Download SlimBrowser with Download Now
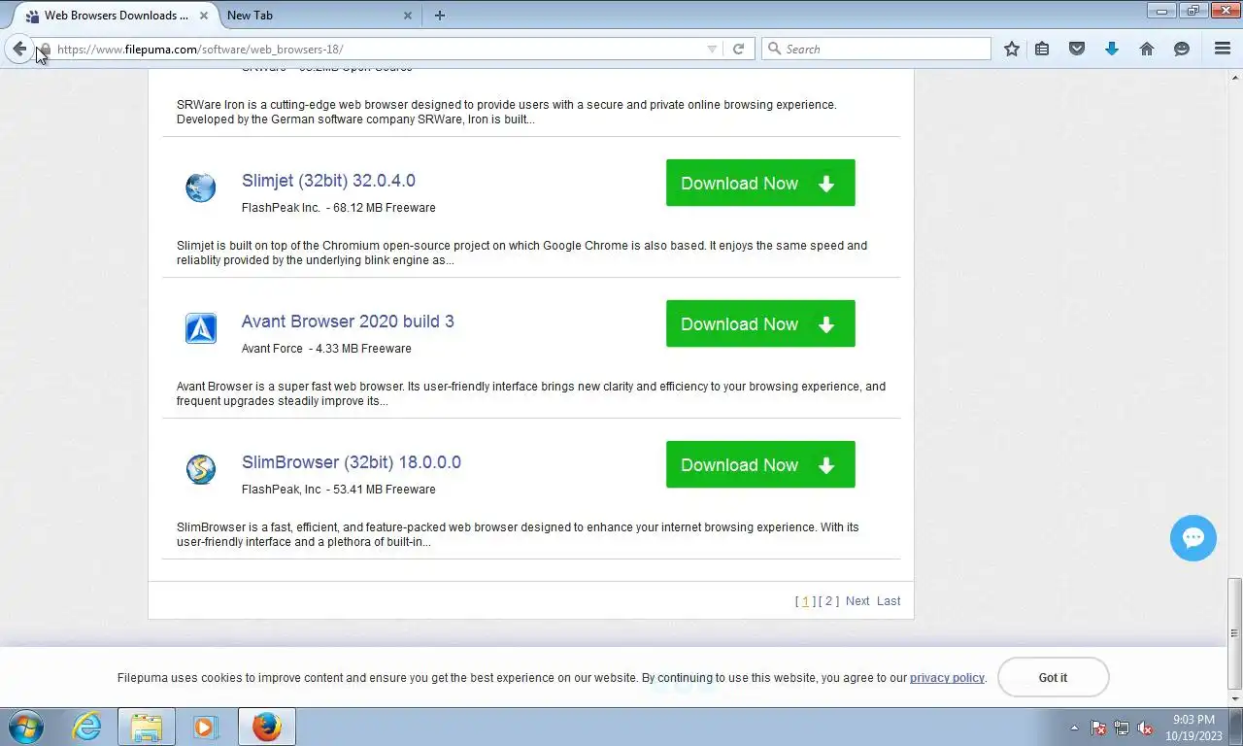Screen dimensions: 1243x746 (x=760, y=464)
